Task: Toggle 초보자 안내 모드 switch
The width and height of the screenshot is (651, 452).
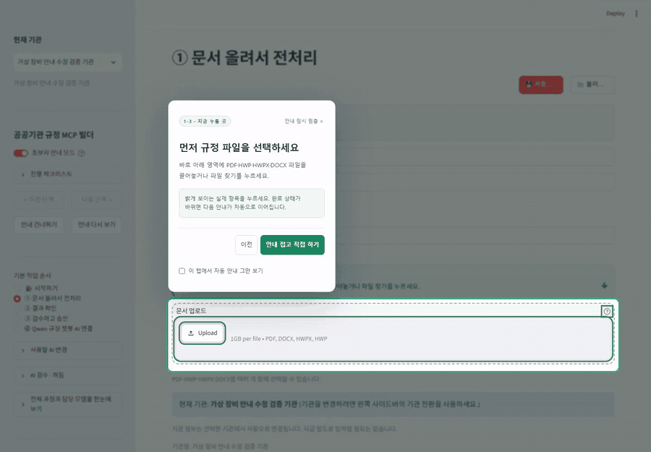Action: 21,153
